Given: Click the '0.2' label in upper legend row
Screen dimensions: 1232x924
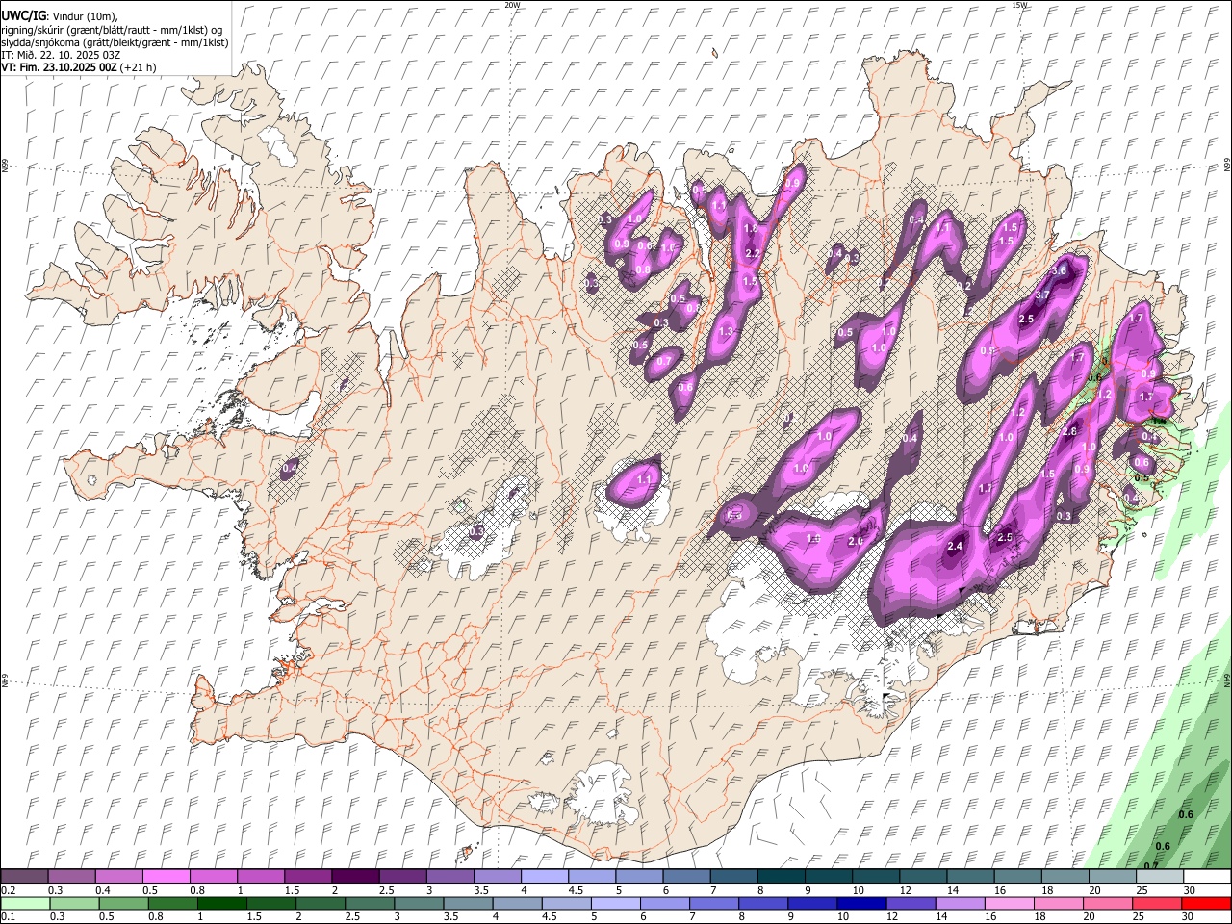Looking at the screenshot, I should 8,890.
